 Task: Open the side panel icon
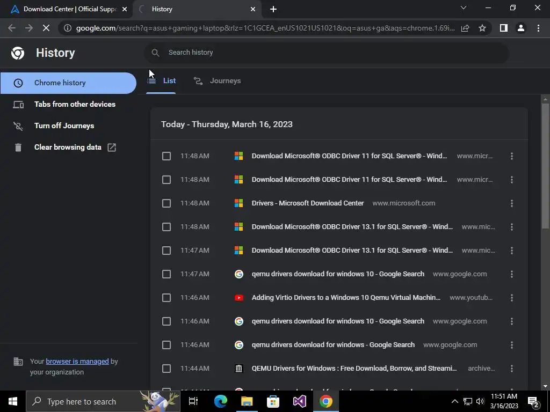pyautogui.click(x=504, y=28)
